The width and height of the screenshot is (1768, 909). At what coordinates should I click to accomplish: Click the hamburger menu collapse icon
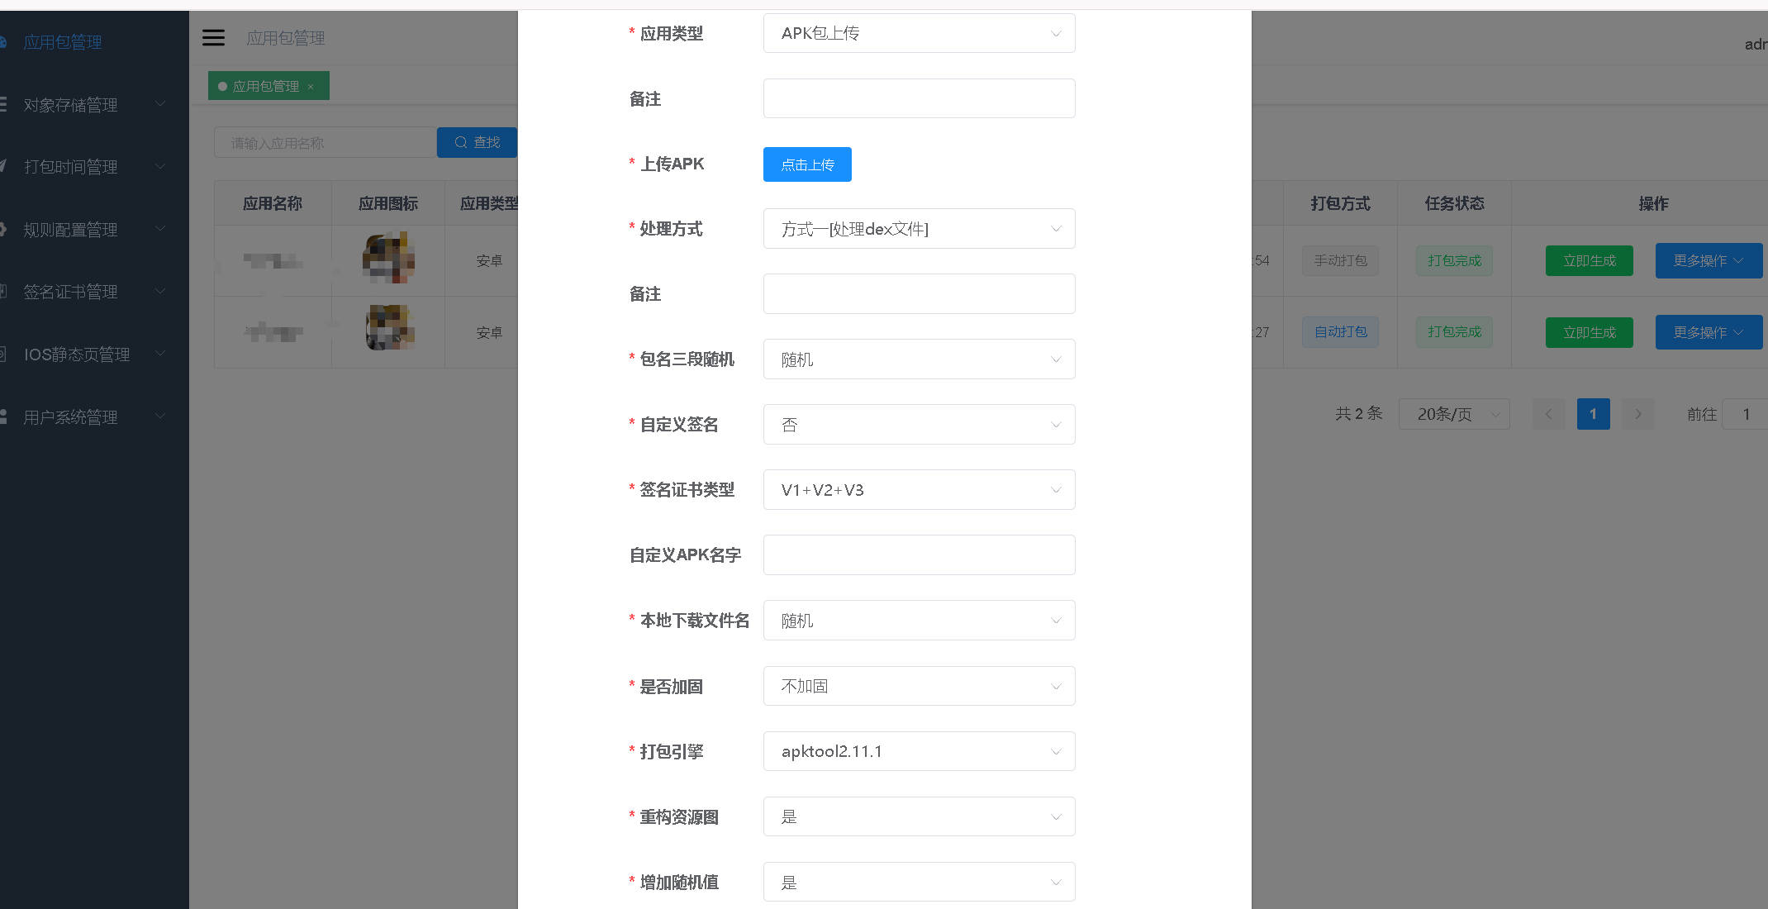point(213,38)
